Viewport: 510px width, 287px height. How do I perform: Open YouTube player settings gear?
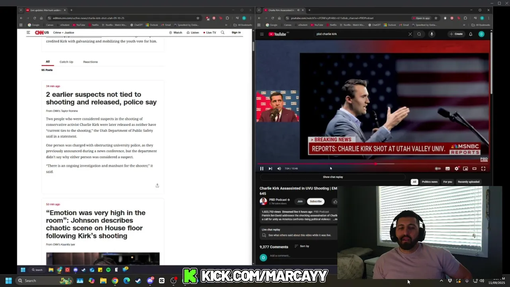(x=457, y=169)
